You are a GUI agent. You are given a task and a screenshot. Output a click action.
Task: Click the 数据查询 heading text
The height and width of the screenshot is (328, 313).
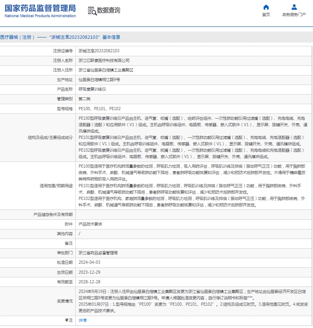(108, 10)
